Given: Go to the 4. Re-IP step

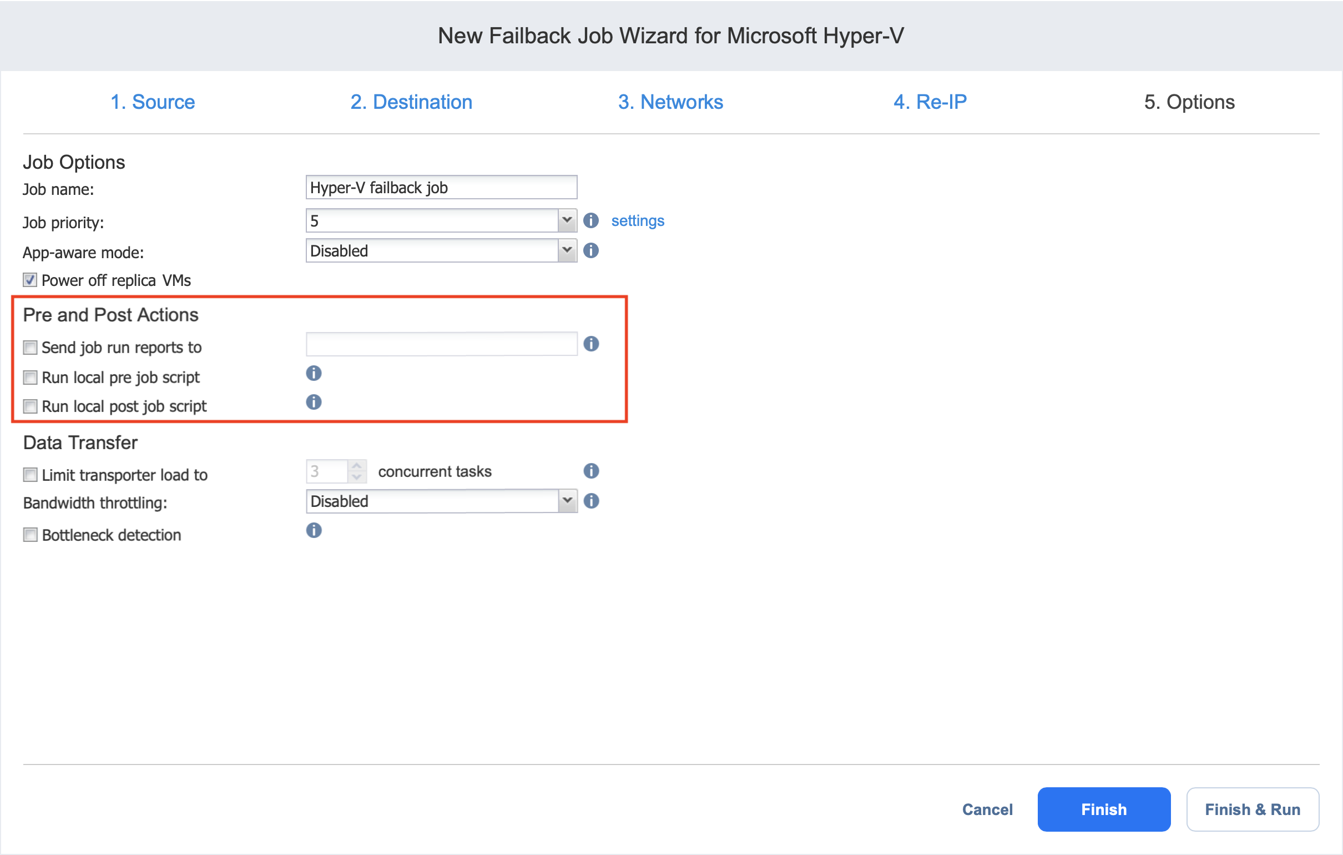Looking at the screenshot, I should [x=930, y=102].
